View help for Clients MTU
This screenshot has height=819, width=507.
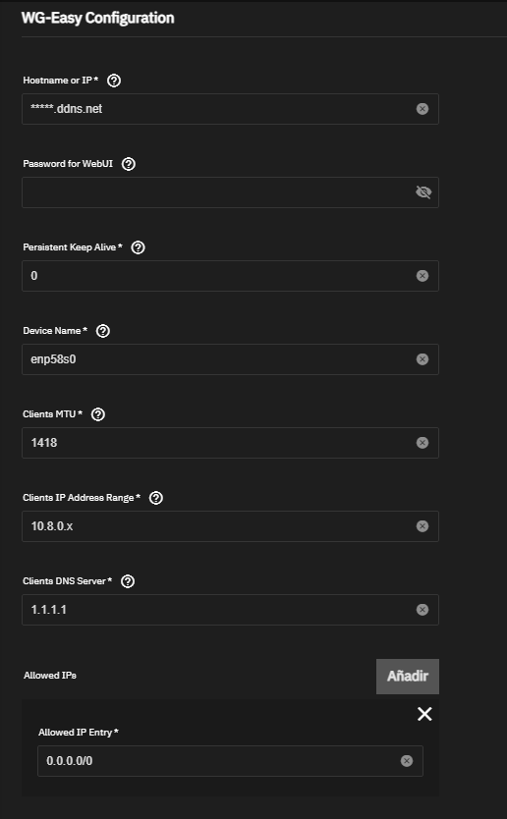(x=97, y=414)
